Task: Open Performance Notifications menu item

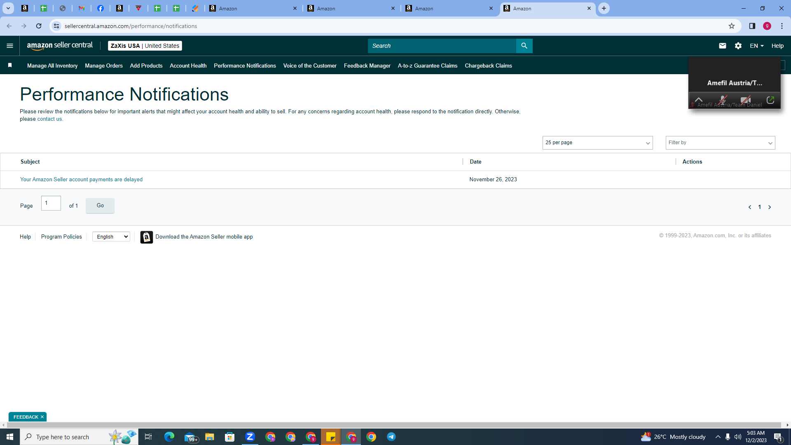Action: point(245,66)
